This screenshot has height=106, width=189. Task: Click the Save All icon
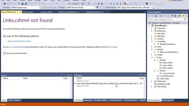pos(26,4)
